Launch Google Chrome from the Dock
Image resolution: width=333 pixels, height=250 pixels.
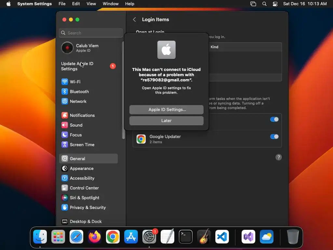tap(113, 237)
